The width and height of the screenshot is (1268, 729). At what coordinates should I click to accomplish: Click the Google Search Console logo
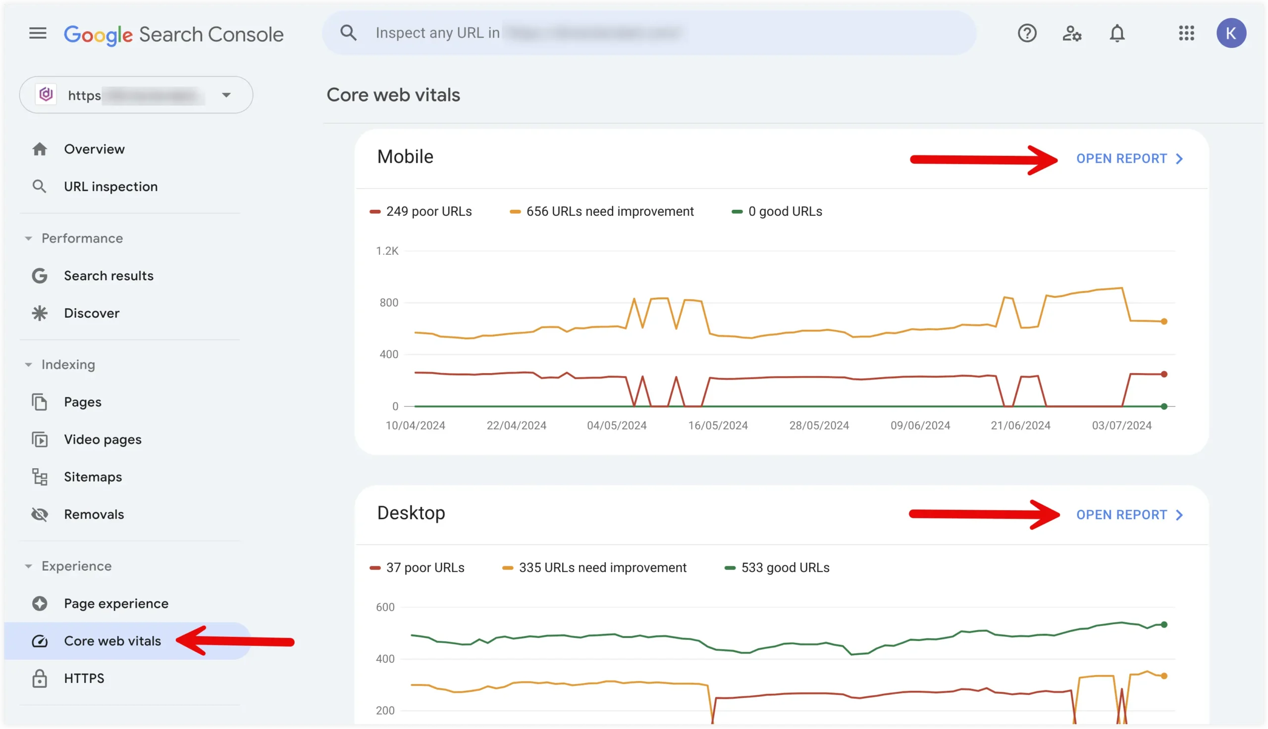[173, 35]
